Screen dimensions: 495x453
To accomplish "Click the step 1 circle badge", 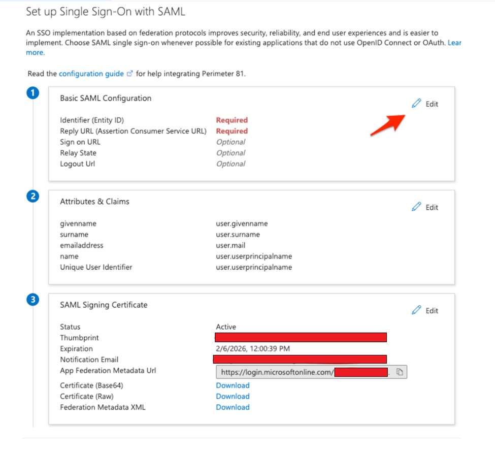I will 33,93.
